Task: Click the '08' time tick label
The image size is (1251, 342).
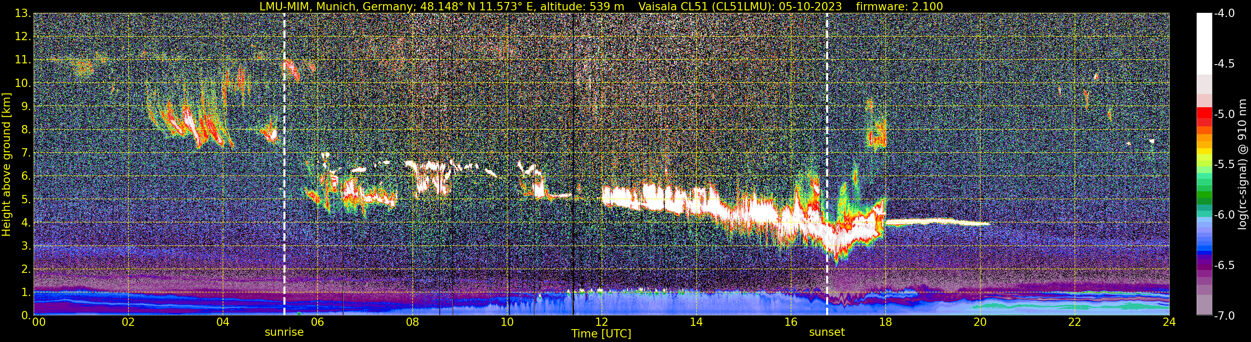Action: point(412,322)
